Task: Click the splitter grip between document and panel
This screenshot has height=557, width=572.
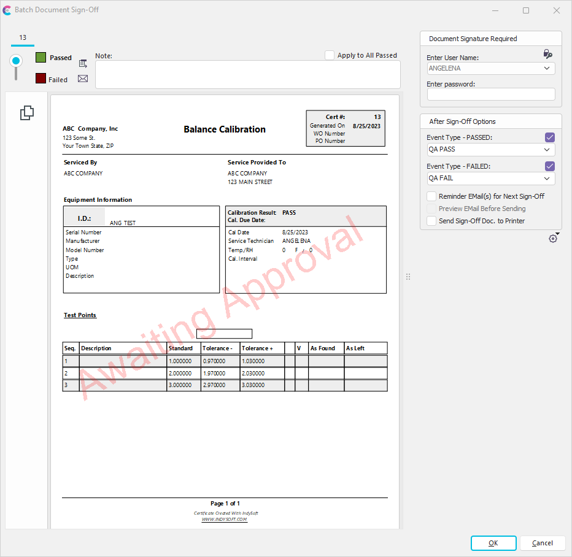Action: 408,277
